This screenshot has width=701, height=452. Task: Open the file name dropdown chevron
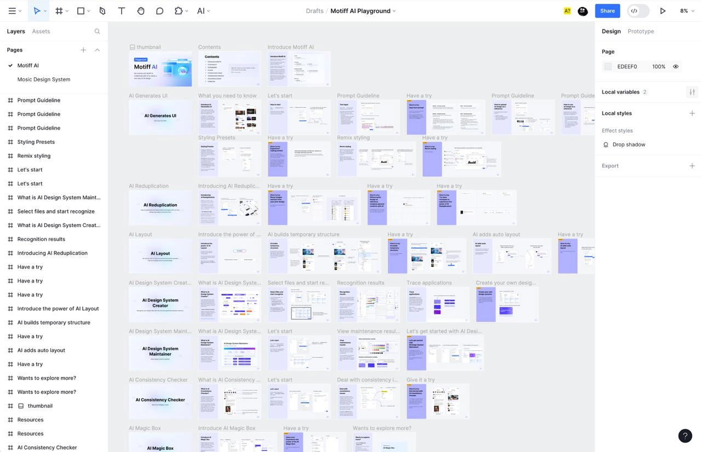394,11
